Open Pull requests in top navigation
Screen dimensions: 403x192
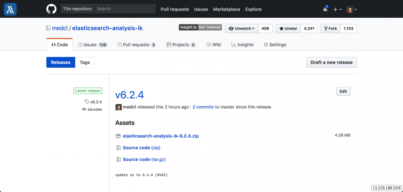pos(175,9)
